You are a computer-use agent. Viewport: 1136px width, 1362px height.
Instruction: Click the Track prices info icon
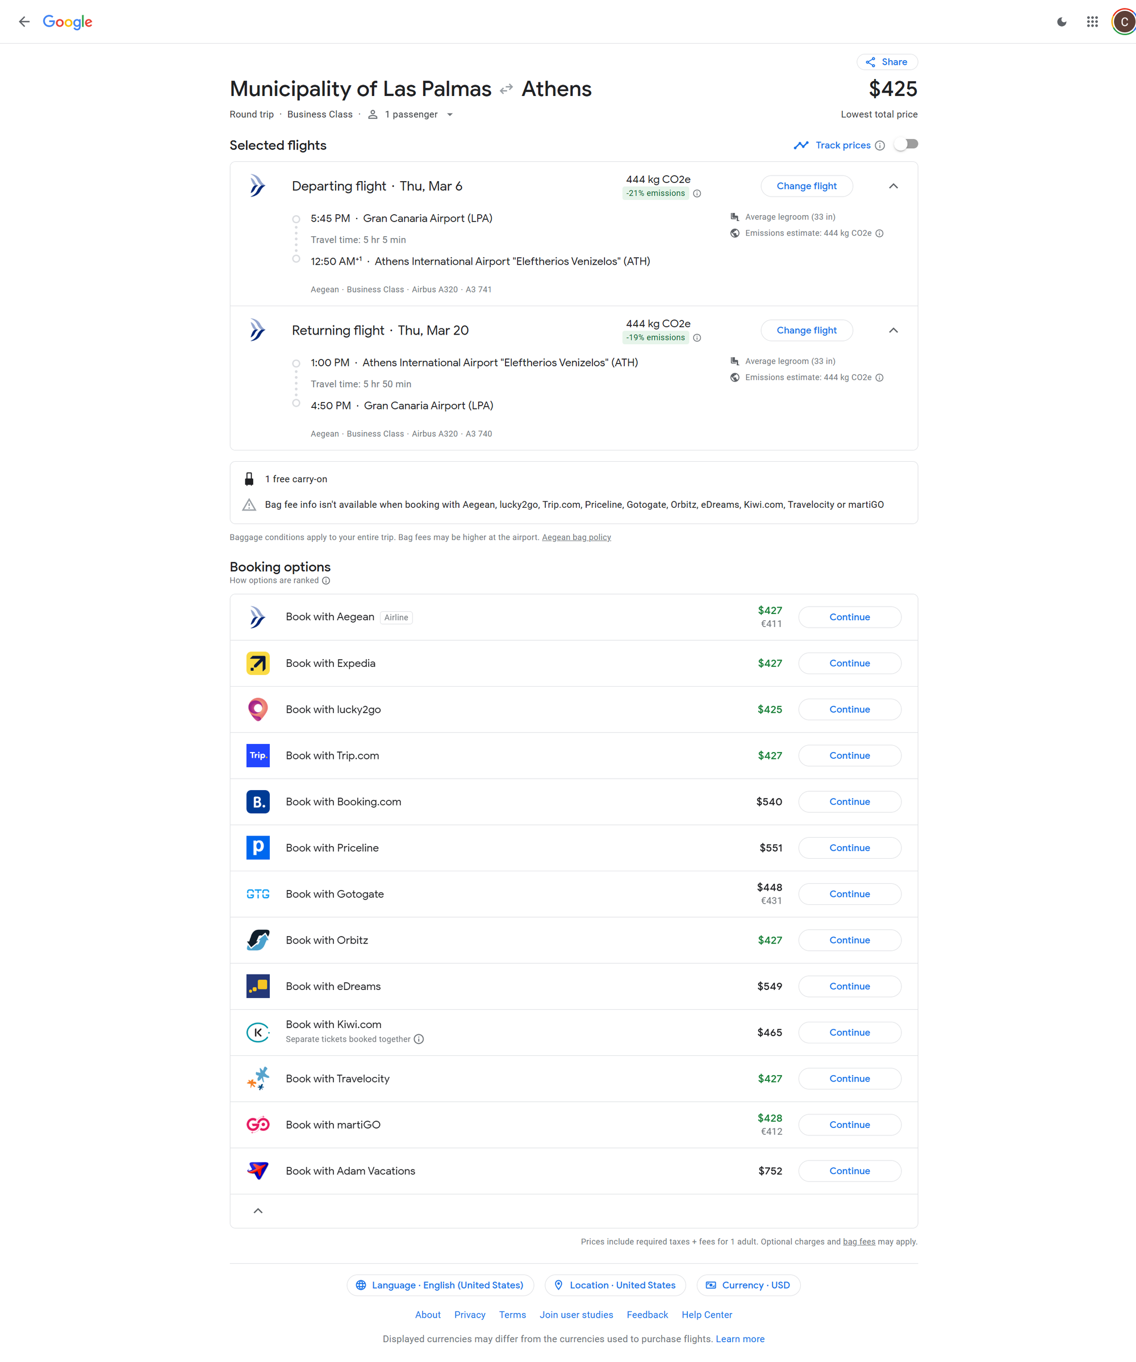coord(880,145)
